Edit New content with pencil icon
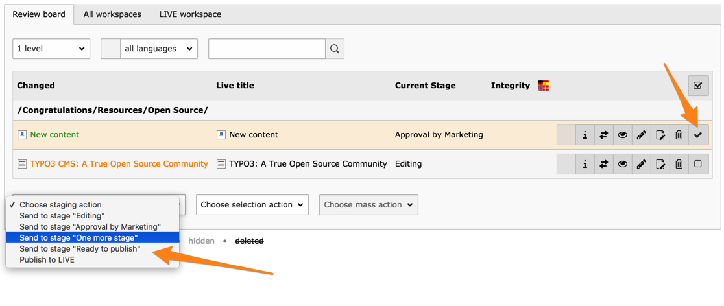This screenshot has height=306, width=724. coord(641,135)
